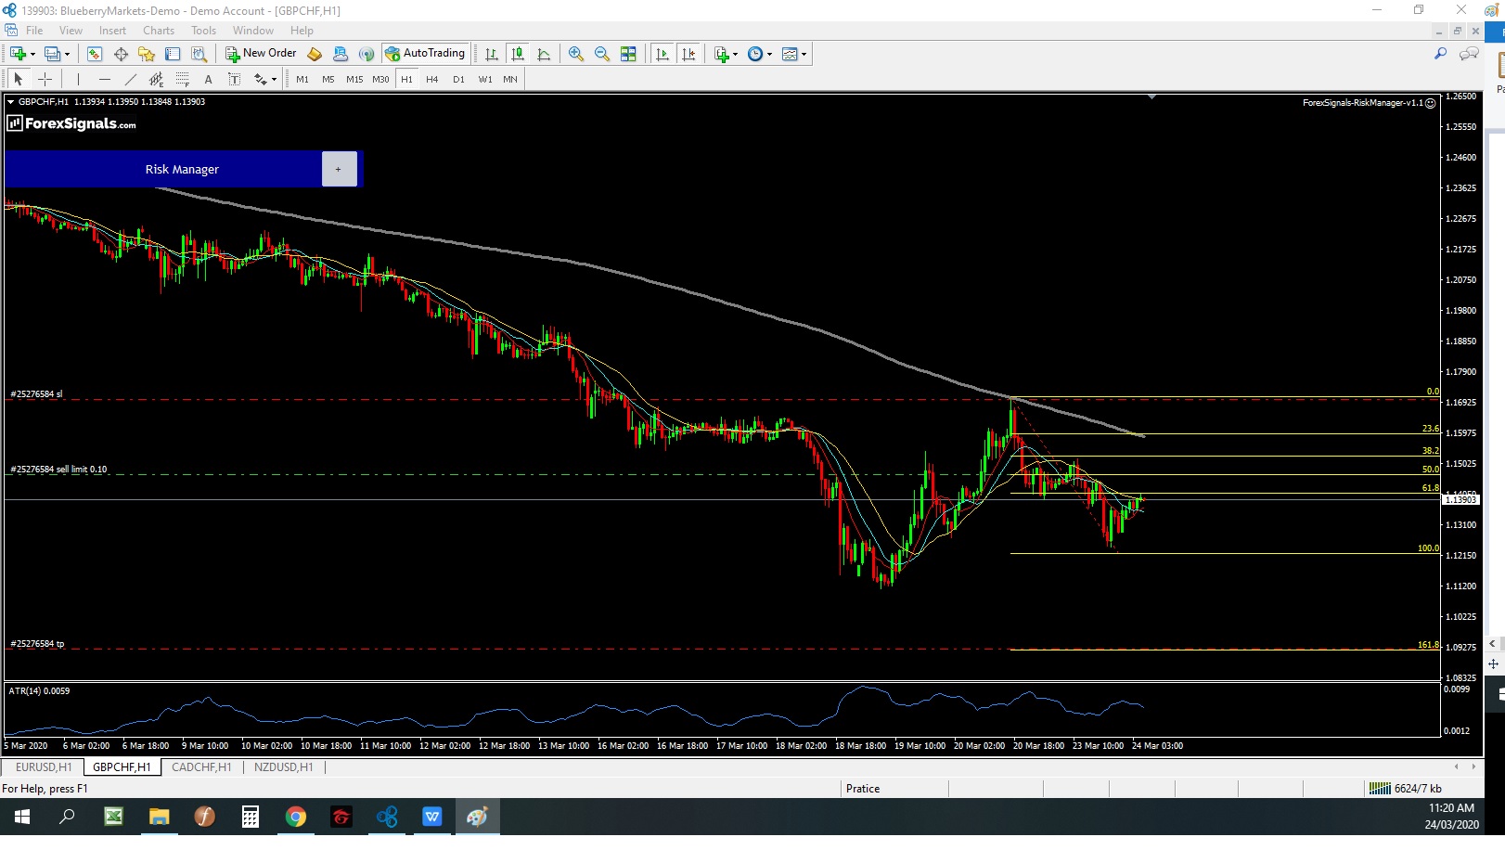Open the Help menu
The image size is (1505, 850).
(302, 31)
